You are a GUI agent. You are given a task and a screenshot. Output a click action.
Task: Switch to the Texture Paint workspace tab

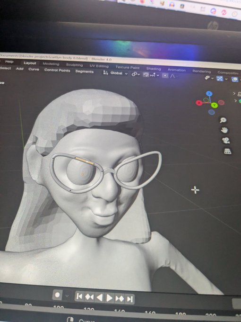[128, 67]
